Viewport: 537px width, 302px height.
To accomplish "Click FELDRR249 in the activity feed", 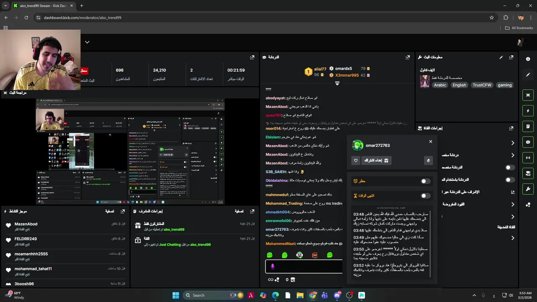I will 26,239.
